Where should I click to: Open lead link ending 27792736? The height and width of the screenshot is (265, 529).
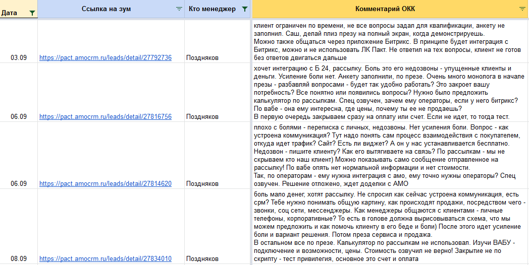click(x=105, y=57)
